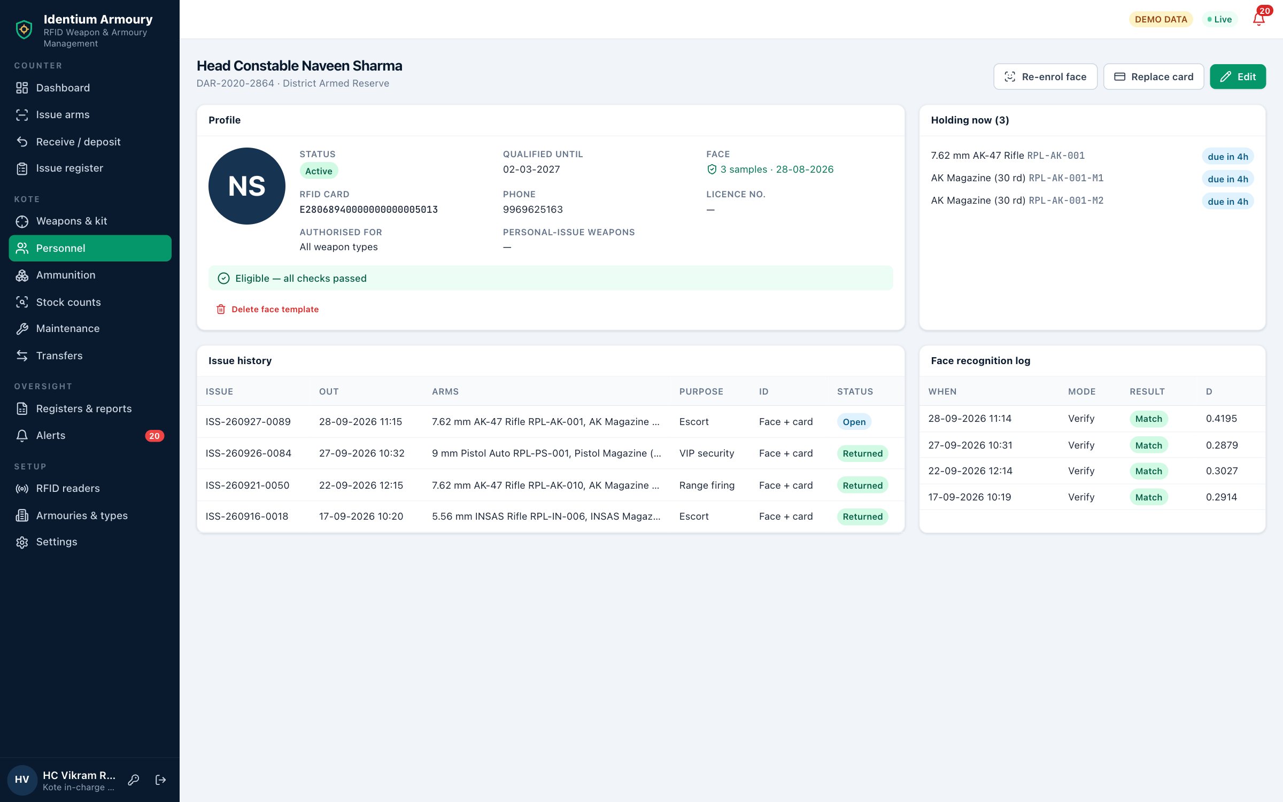The image size is (1283, 802).
Task: Open Dashboard from the sidebar
Action: (90, 88)
